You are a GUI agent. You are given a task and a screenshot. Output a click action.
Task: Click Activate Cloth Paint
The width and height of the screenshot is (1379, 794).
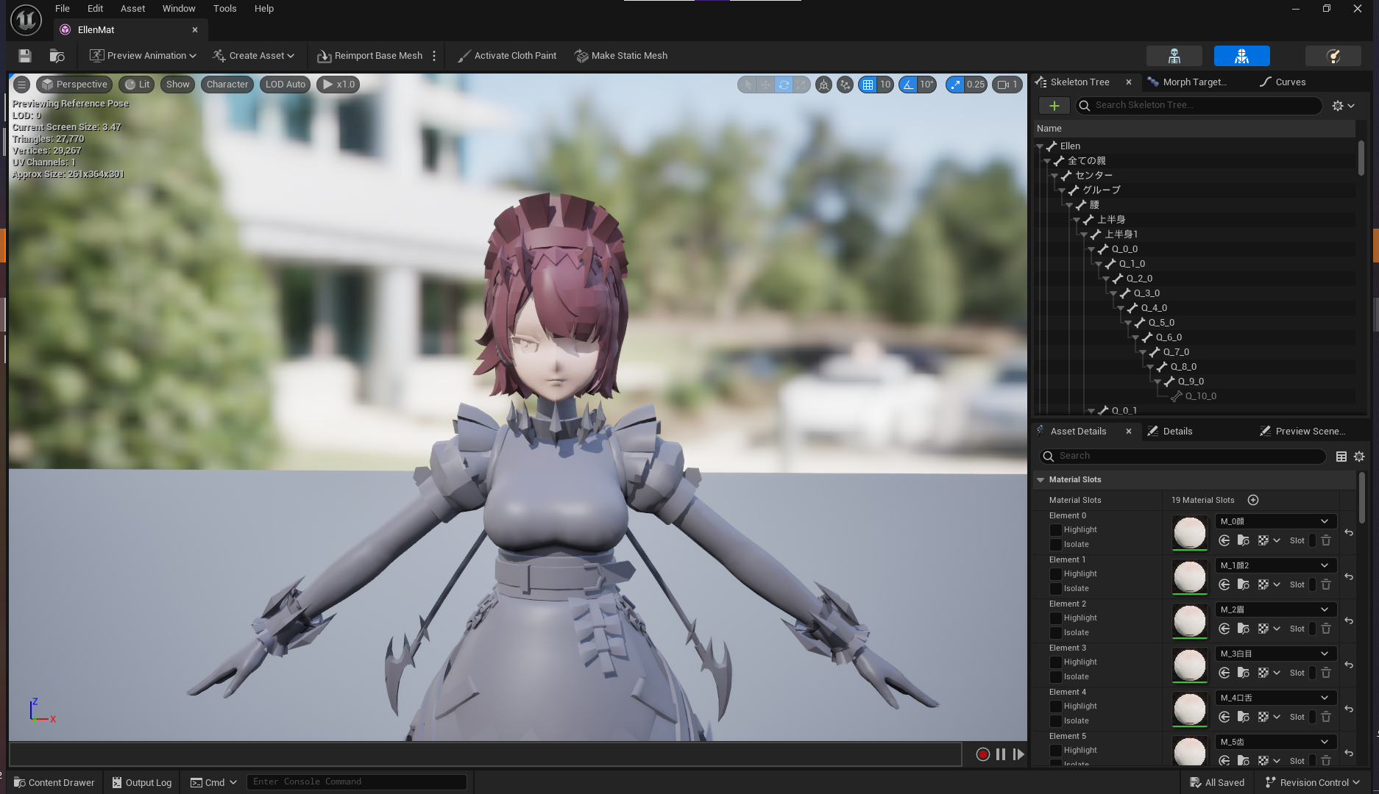(x=507, y=56)
